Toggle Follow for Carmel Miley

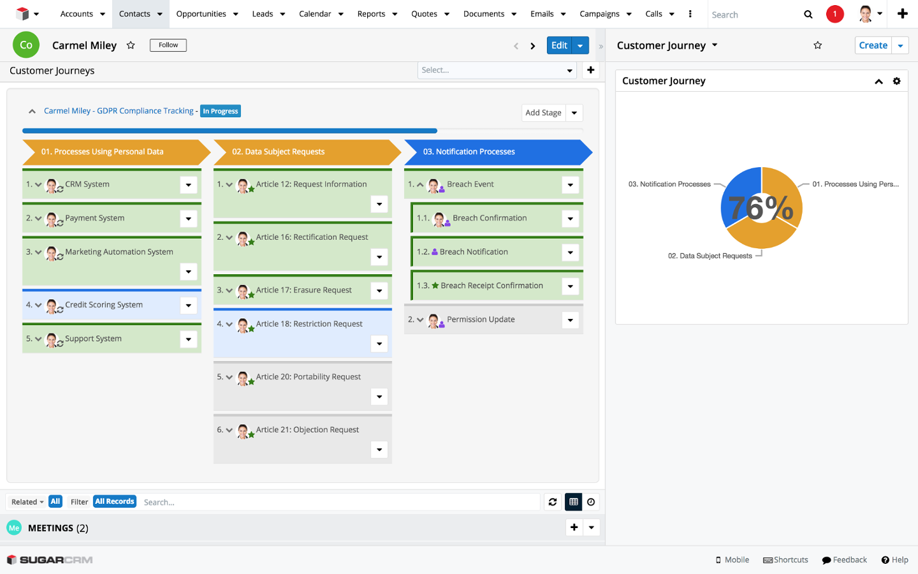(168, 45)
